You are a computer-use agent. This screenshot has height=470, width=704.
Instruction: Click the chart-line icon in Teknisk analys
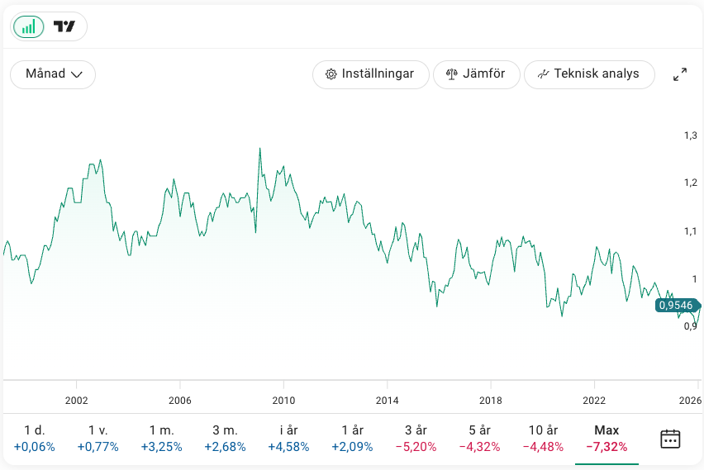[543, 74]
